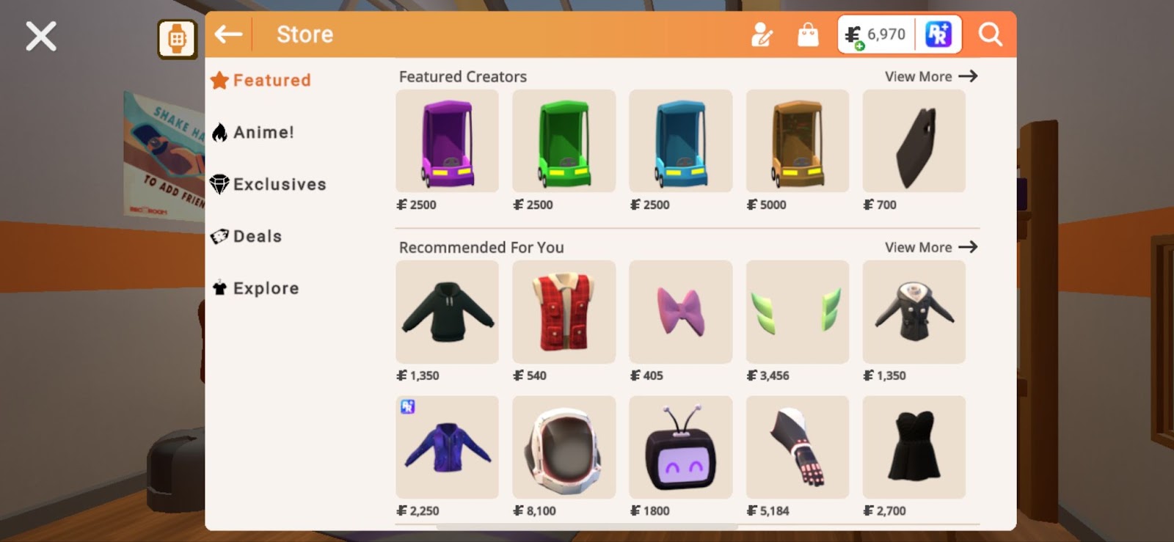This screenshot has width=1174, height=542.
Task: Click the avatar customize pencil icon
Action: (762, 34)
